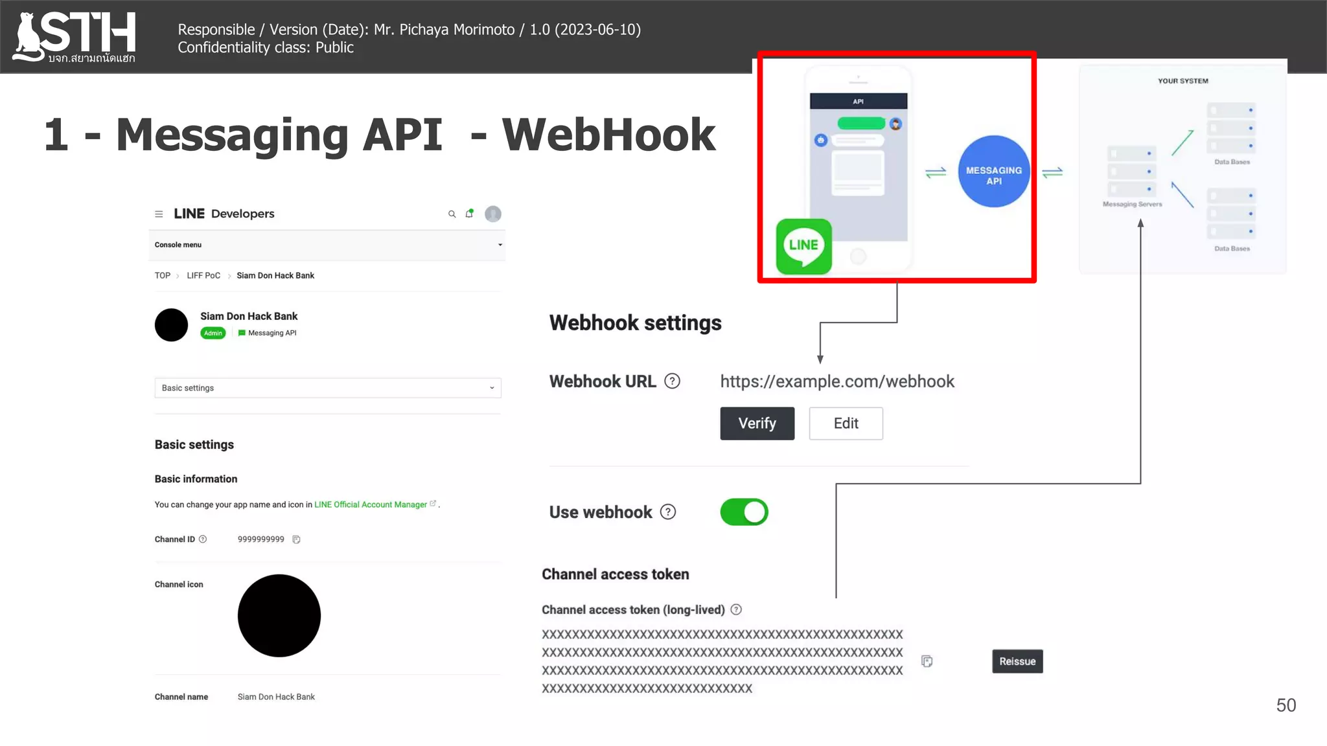Open the user profile avatar
1327x746 pixels.
coord(493,214)
